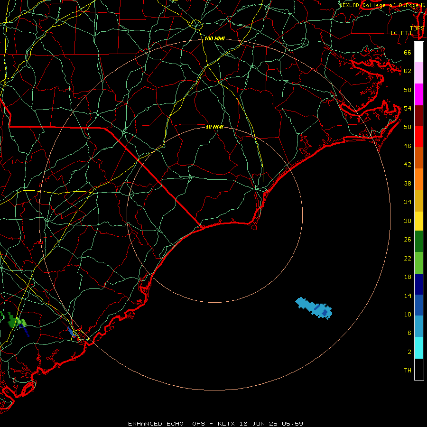Click the '42' legend value

pyautogui.click(x=408, y=165)
